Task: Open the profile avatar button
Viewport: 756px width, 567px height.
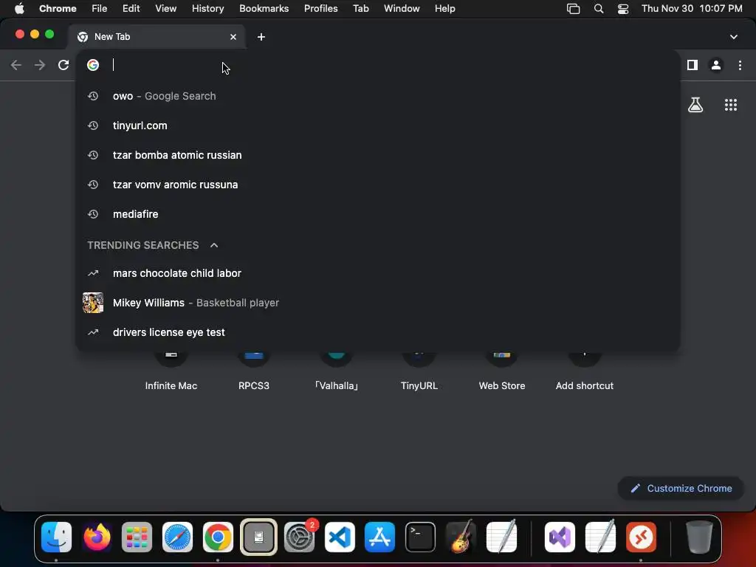Action: 716,65
